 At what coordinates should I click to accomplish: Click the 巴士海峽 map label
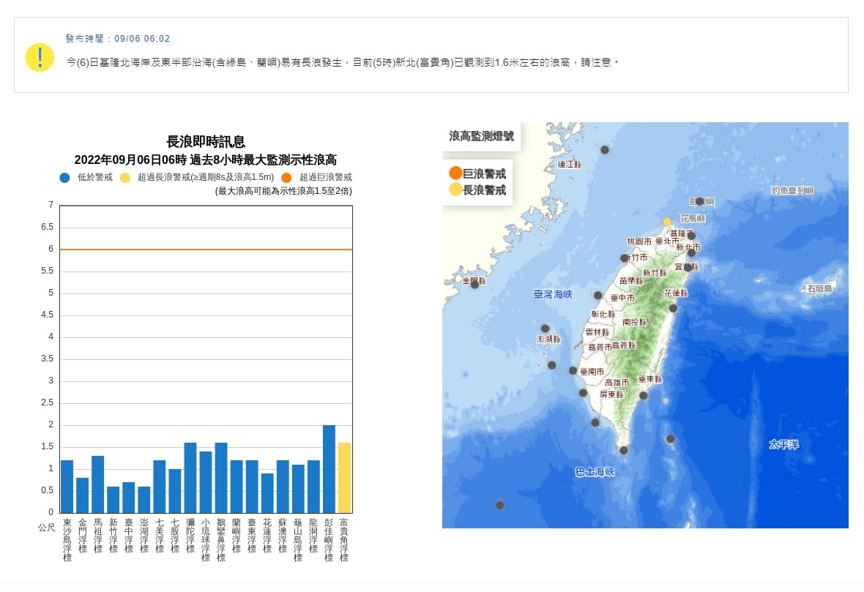(x=595, y=472)
